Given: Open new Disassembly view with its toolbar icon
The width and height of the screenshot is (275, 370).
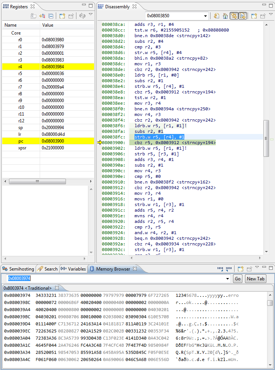Looking at the screenshot, I should 254,16.
